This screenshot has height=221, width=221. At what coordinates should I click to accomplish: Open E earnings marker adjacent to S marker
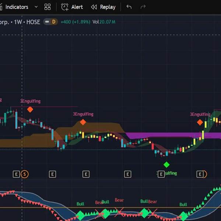tap(16, 174)
